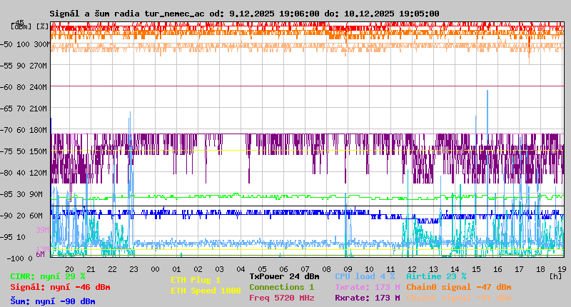Click the x-axis hour label '01'
The height and width of the screenshot is (307, 571).
click(176, 269)
